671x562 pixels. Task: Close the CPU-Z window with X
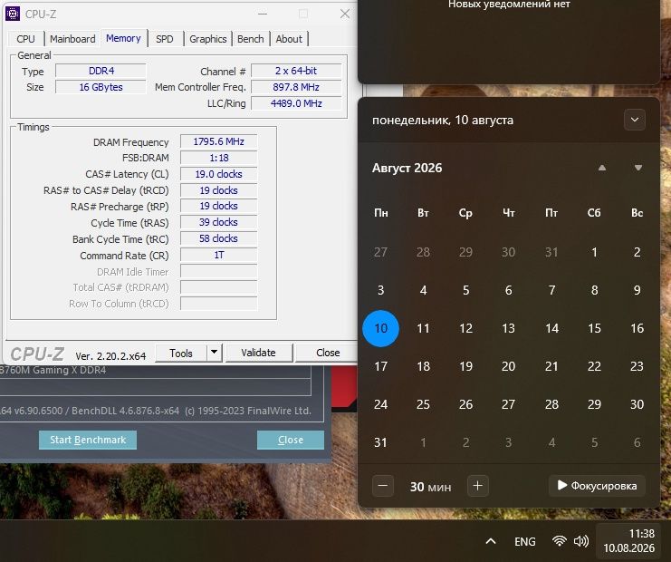coord(345,14)
